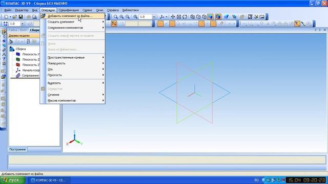The image size is (328, 184).
Task: Expand the Массив компонентов submenu arrow
Action: tap(103, 100)
